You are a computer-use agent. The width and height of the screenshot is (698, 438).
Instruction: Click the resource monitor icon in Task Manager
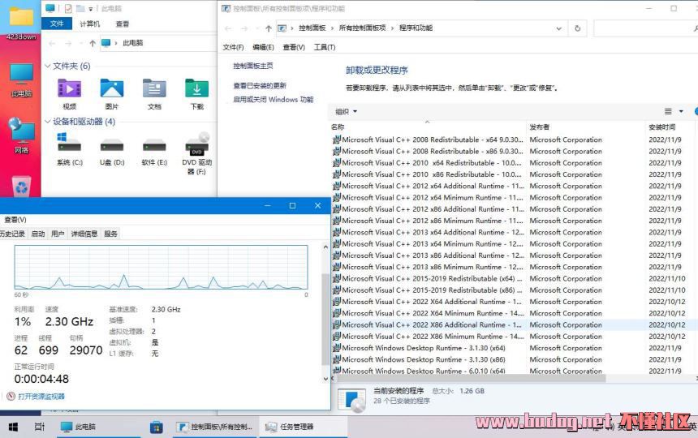pyautogui.click(x=11, y=396)
